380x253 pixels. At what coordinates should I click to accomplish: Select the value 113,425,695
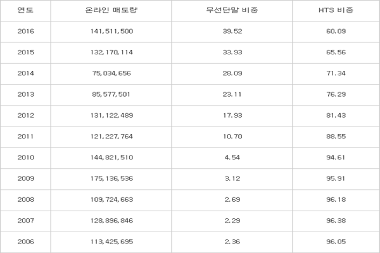click(111, 242)
